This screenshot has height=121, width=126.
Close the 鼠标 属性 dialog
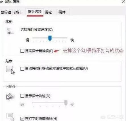pos(124,1)
